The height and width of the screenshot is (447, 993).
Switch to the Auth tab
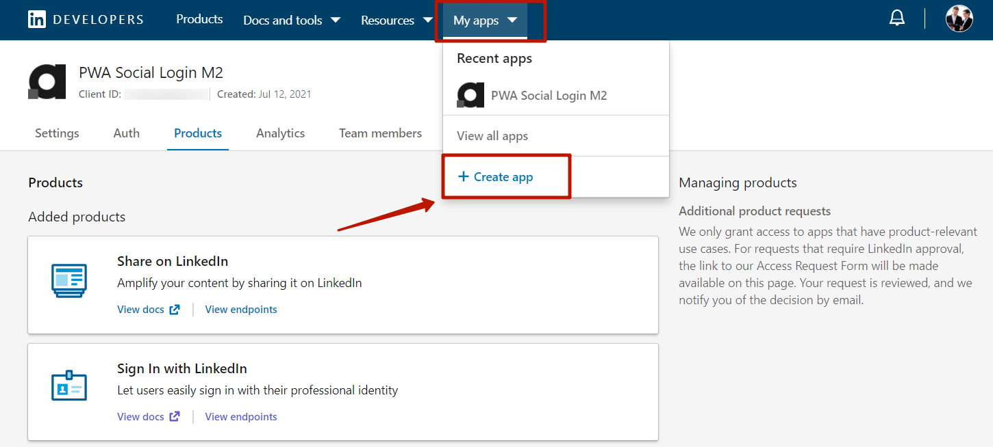[127, 133]
